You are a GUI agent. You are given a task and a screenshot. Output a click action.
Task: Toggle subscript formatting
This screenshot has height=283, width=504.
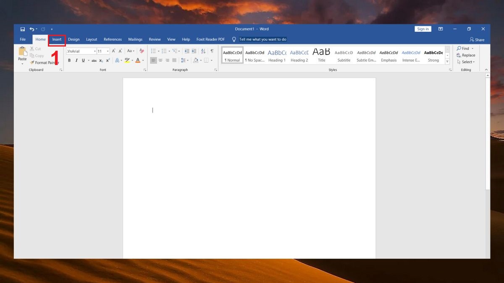pyautogui.click(x=101, y=61)
